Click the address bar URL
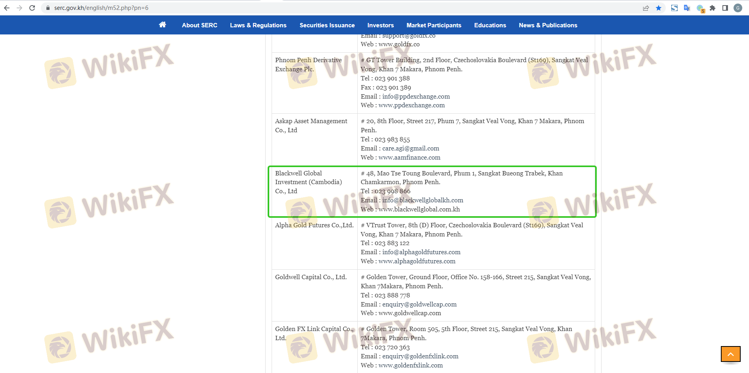The height and width of the screenshot is (373, 749). [x=101, y=8]
